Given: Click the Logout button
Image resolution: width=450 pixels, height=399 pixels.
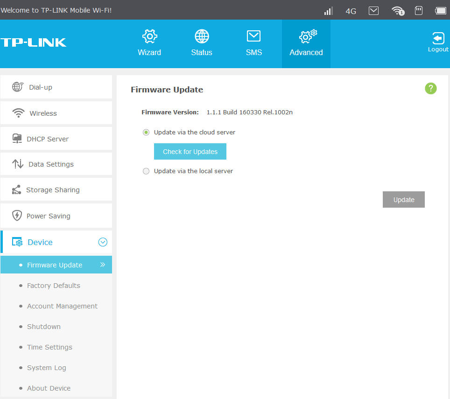Looking at the screenshot, I should (438, 42).
